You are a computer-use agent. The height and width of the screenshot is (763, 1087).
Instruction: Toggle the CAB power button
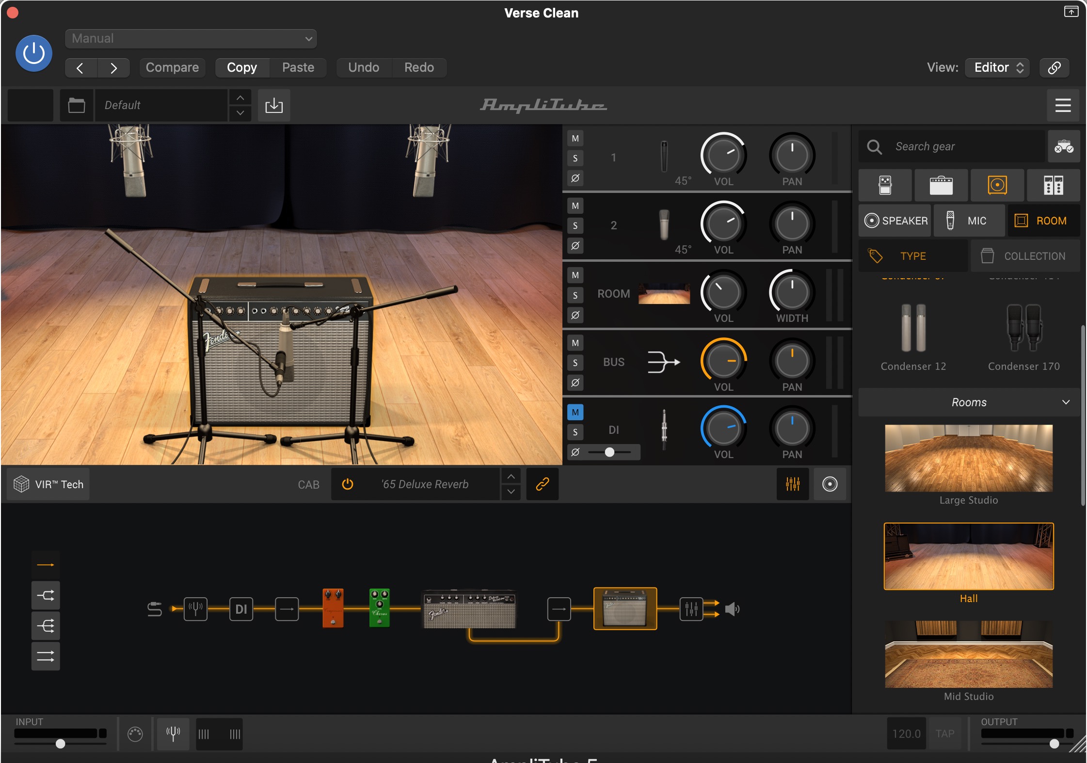click(x=348, y=484)
